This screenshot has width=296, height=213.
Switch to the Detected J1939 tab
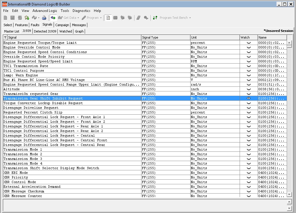[45, 31]
